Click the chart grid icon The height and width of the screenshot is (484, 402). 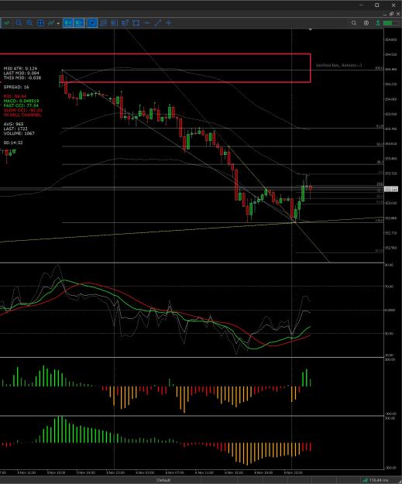pyautogui.click(x=40, y=22)
